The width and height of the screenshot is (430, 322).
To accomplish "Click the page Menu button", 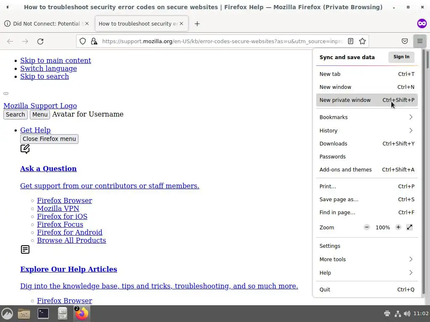I will click(40, 114).
